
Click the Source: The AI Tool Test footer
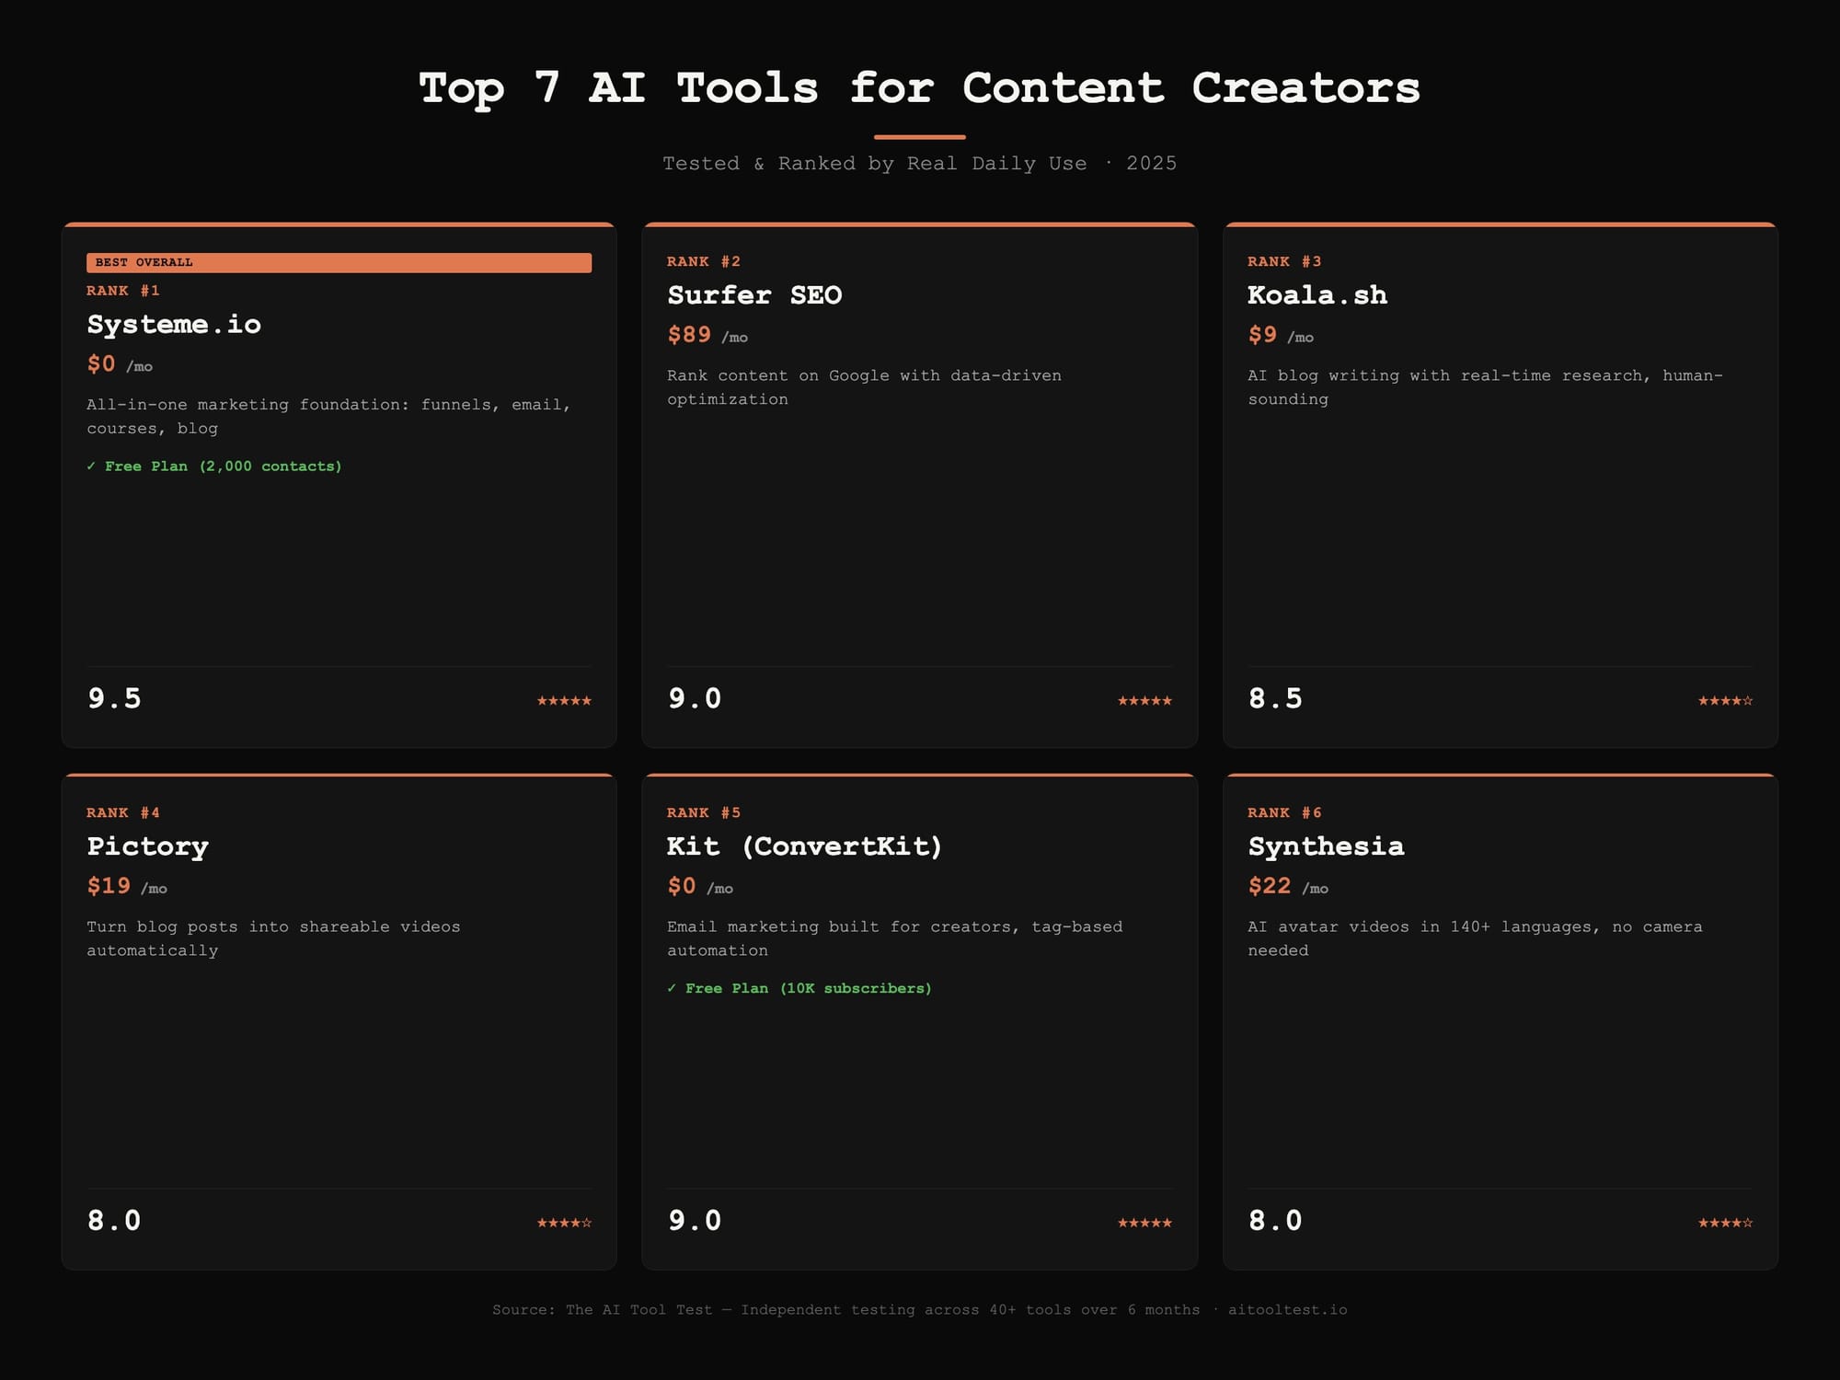(x=920, y=1309)
